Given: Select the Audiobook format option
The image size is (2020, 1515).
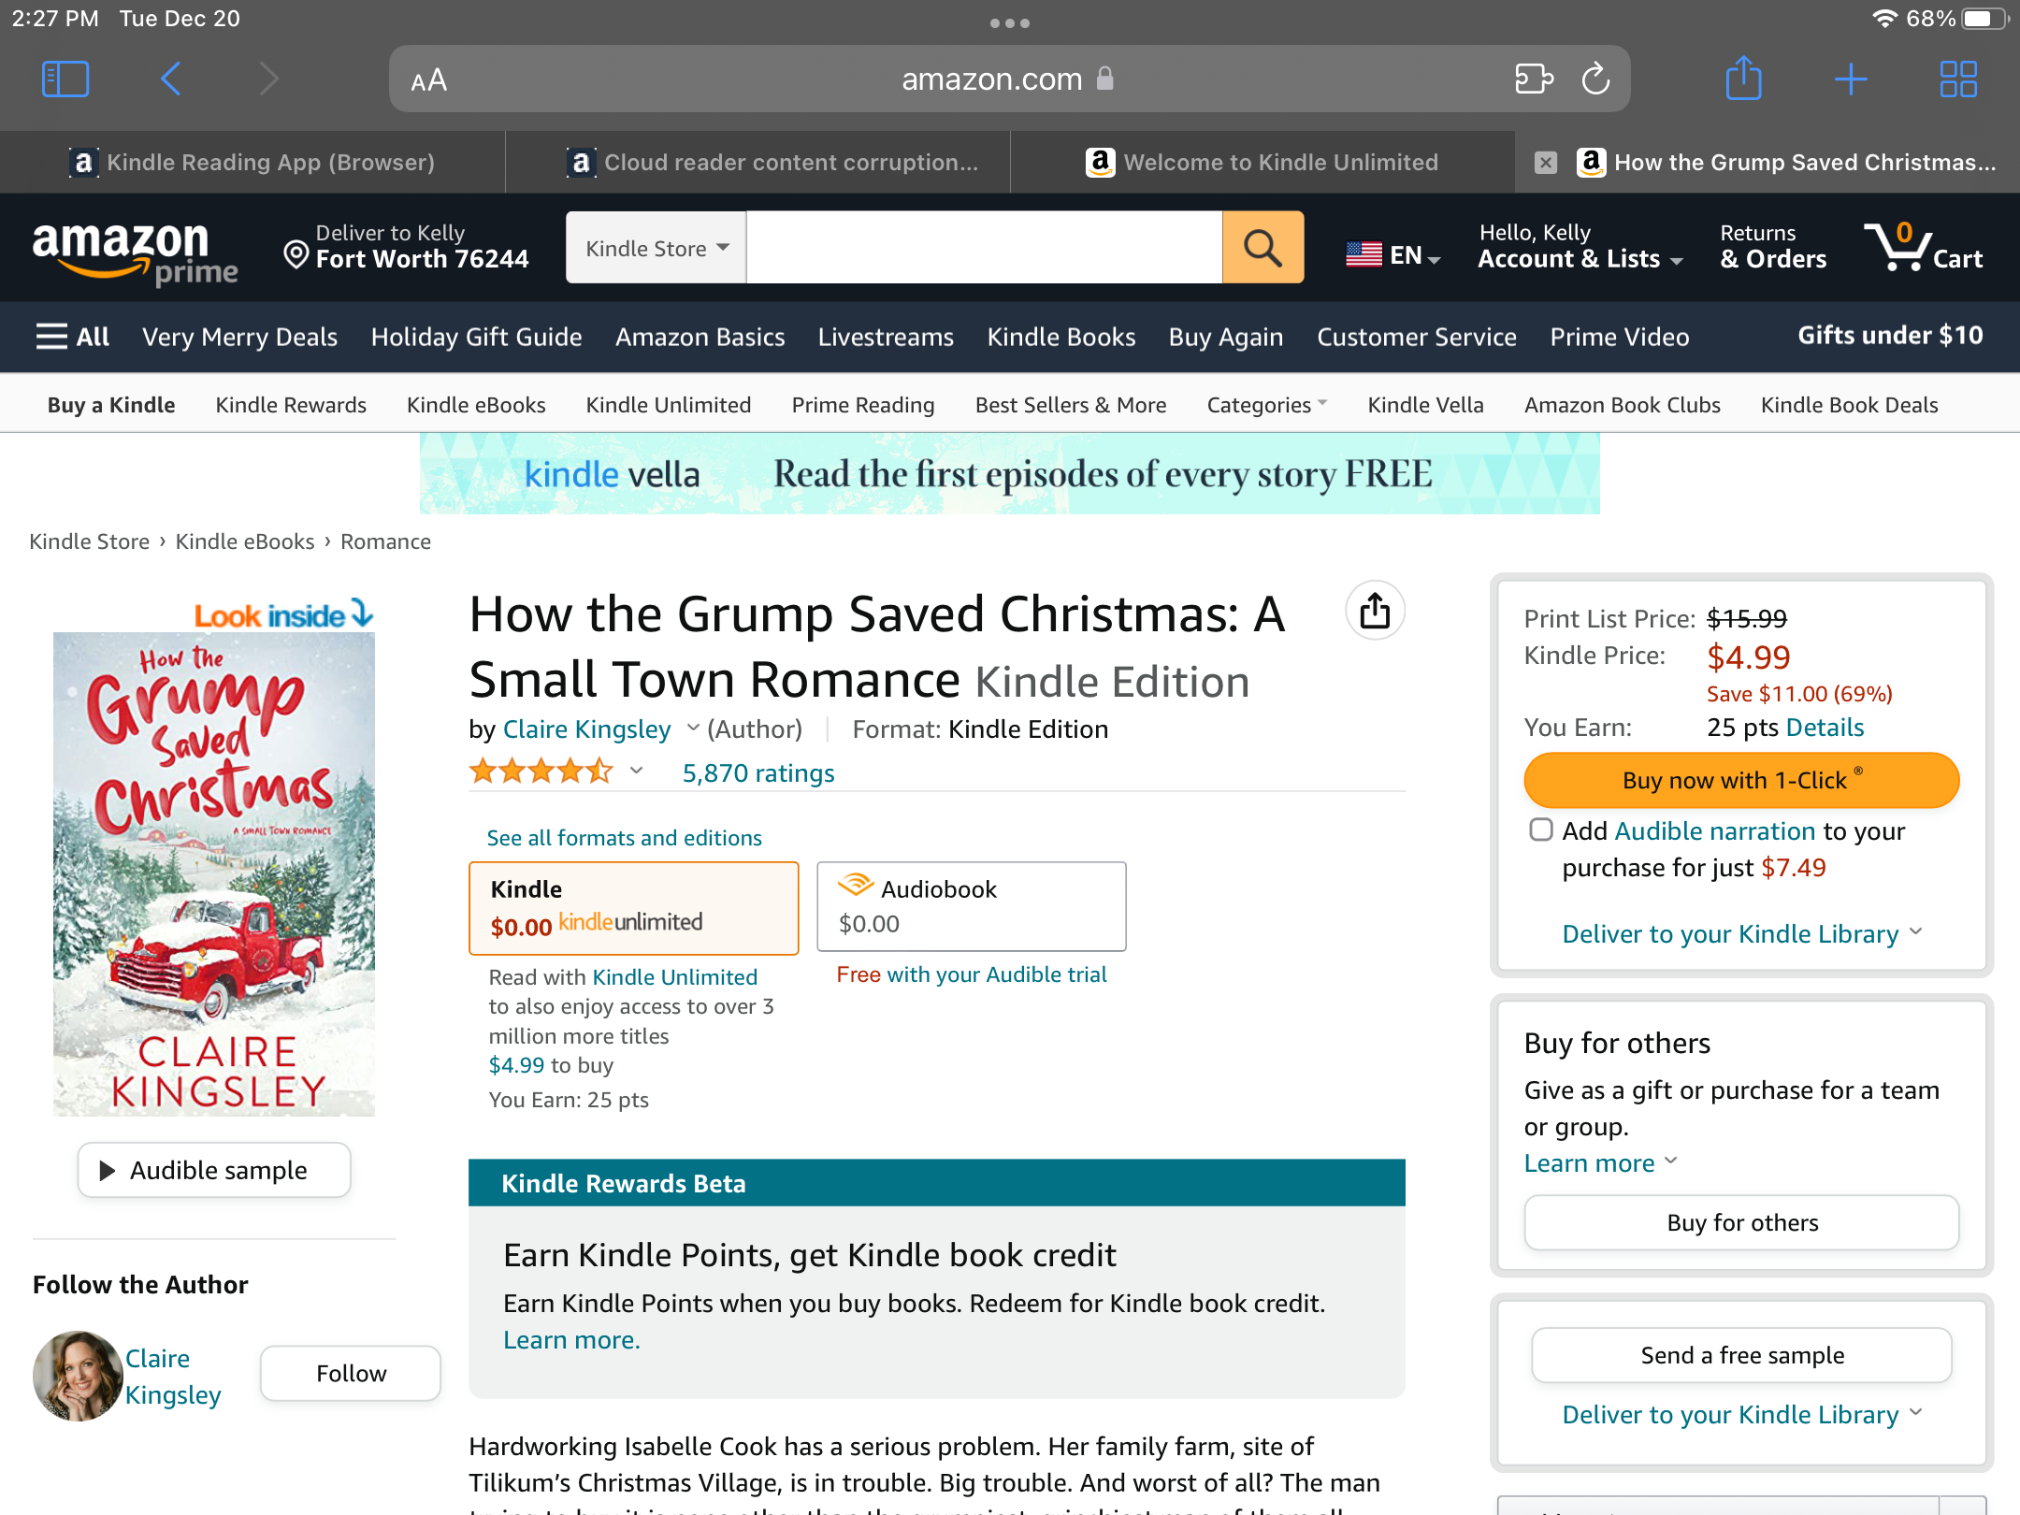Looking at the screenshot, I should point(970,905).
